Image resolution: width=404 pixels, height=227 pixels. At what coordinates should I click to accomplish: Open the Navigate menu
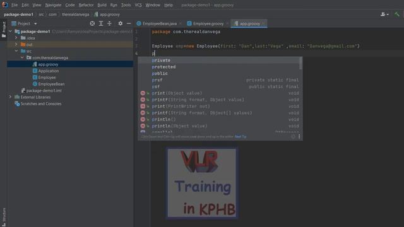(53, 5)
